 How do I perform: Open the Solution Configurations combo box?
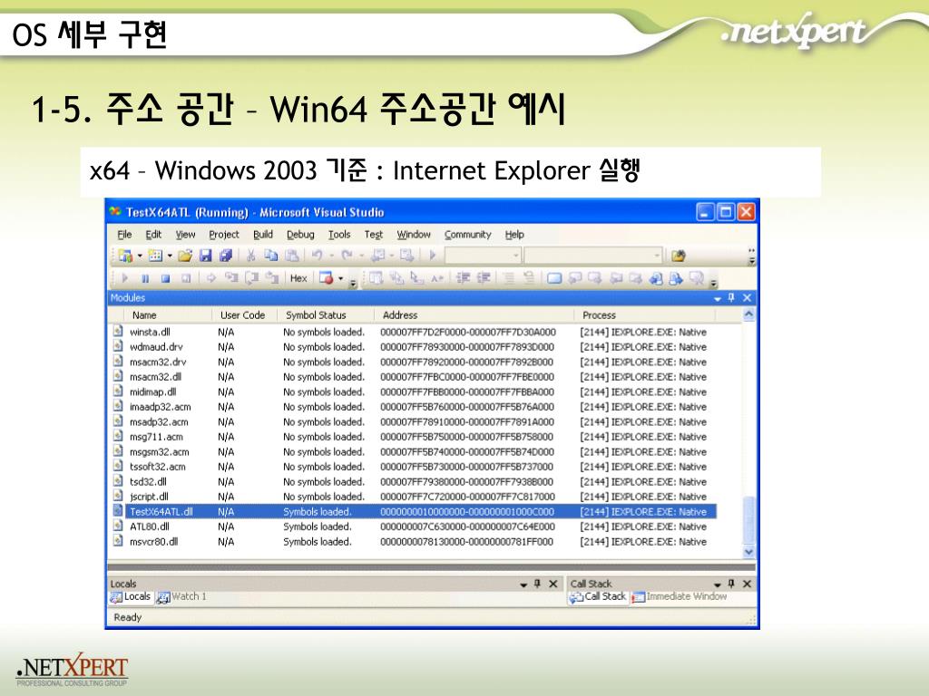[483, 256]
